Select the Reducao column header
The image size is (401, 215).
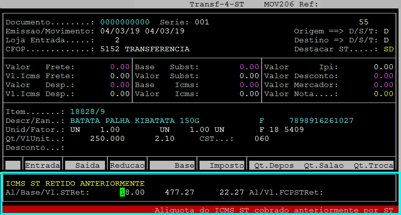click(x=127, y=165)
